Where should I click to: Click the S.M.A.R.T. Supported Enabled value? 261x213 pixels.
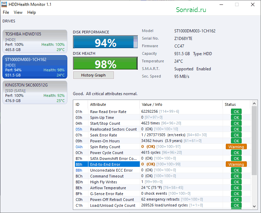[192, 69]
